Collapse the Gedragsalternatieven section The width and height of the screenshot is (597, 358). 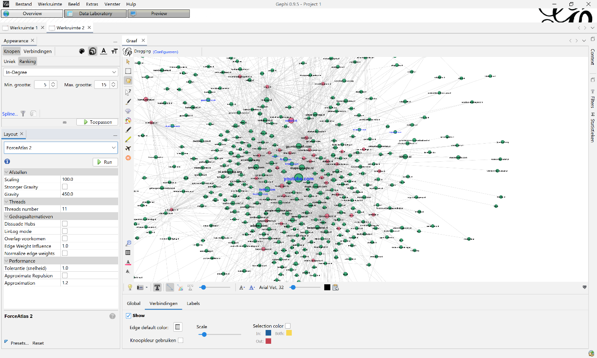point(6,217)
